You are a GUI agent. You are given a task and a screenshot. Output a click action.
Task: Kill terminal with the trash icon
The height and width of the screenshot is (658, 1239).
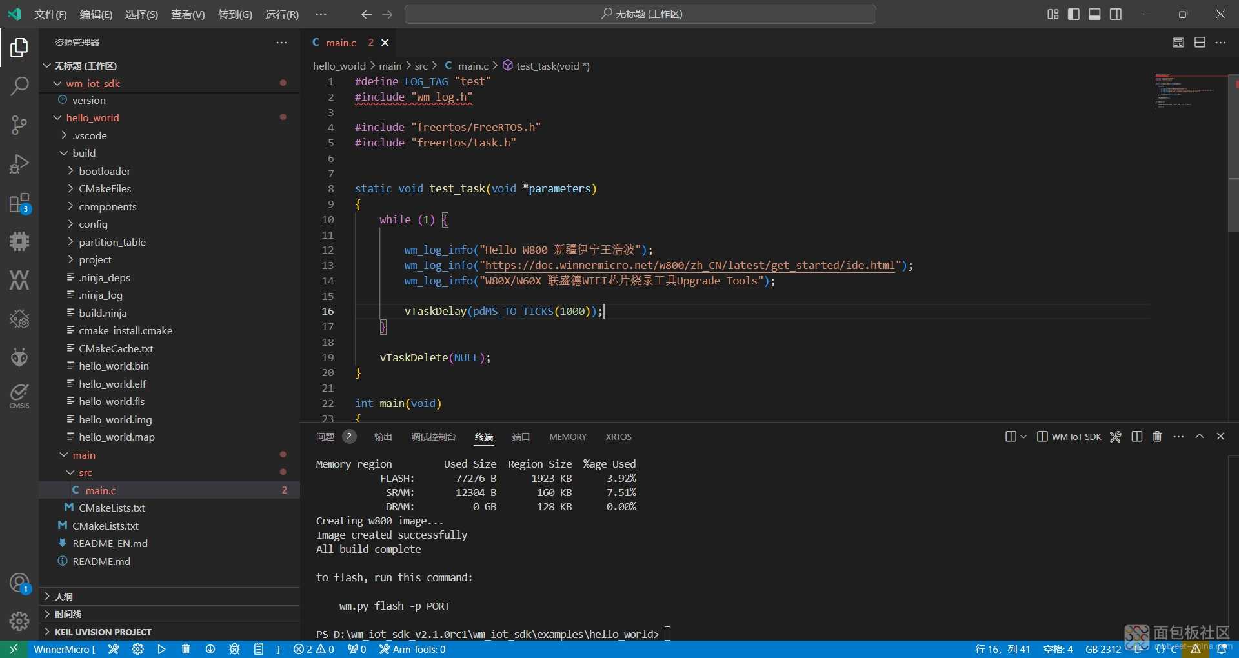tap(1157, 437)
